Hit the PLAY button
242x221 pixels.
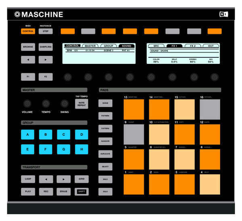click(x=28, y=192)
